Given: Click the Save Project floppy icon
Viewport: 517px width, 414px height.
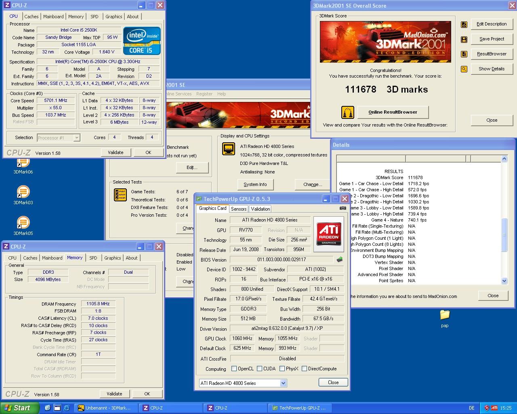Looking at the screenshot, I should (464, 39).
